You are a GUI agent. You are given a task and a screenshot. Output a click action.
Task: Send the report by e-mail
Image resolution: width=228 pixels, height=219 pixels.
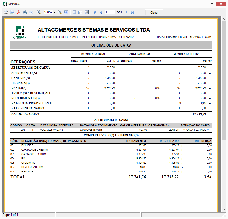point(31,12)
